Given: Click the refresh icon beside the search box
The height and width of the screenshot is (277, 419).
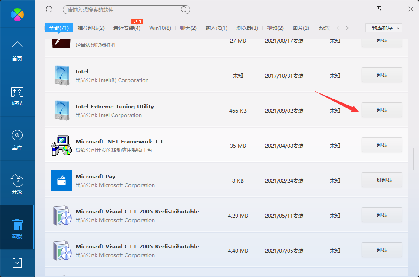Looking at the screenshot, I should [49, 9].
